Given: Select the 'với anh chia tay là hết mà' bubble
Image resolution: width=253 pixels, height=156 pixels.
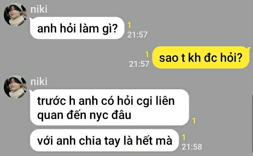Looking at the screenshot, I should coord(104,140).
